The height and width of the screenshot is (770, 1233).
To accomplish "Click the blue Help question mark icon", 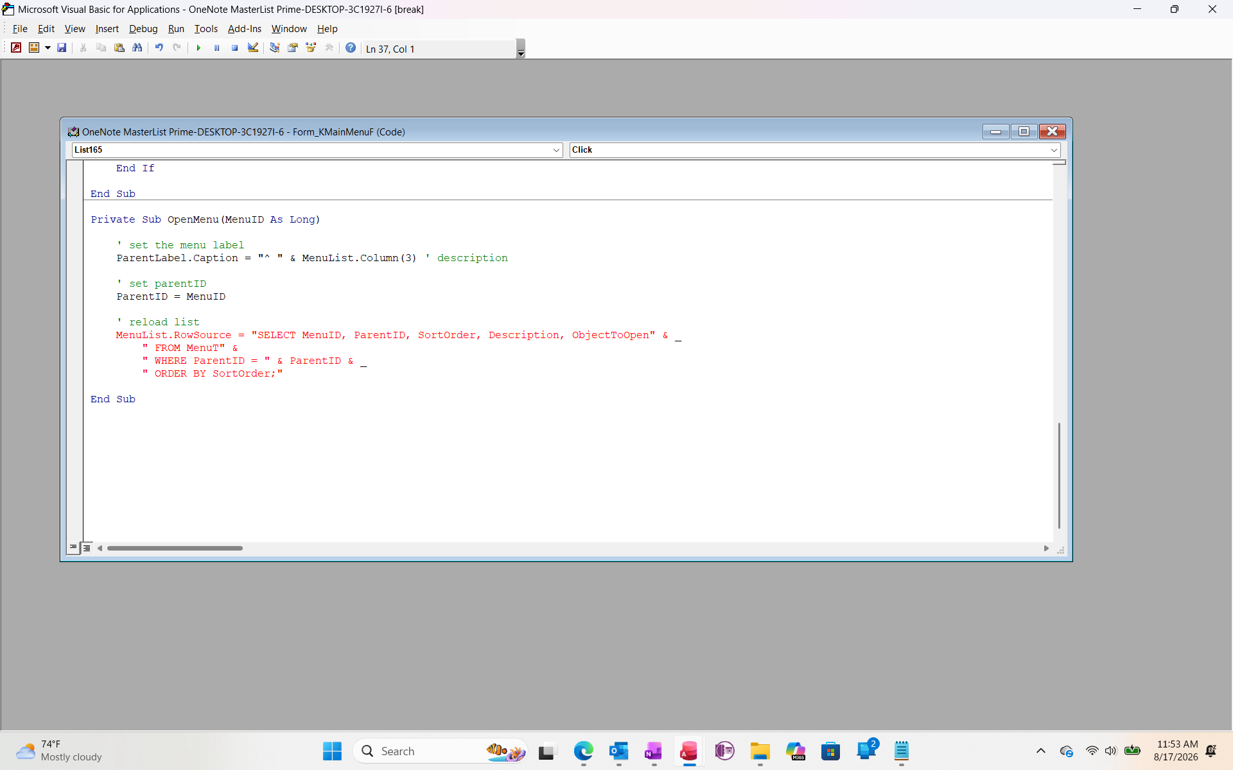I will pyautogui.click(x=351, y=47).
